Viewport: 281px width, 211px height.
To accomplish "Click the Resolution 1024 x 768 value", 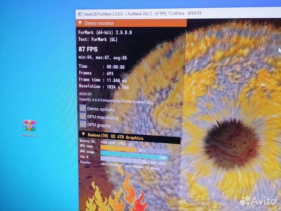I will (118, 87).
